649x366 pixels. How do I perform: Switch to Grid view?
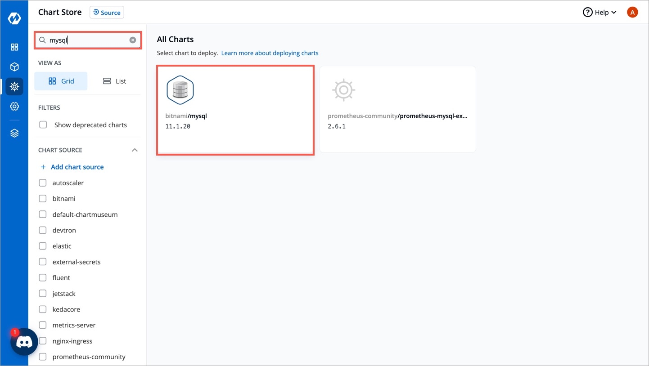pos(61,81)
